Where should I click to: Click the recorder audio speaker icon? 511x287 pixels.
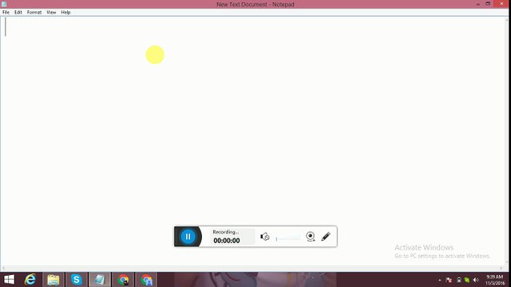pos(264,237)
